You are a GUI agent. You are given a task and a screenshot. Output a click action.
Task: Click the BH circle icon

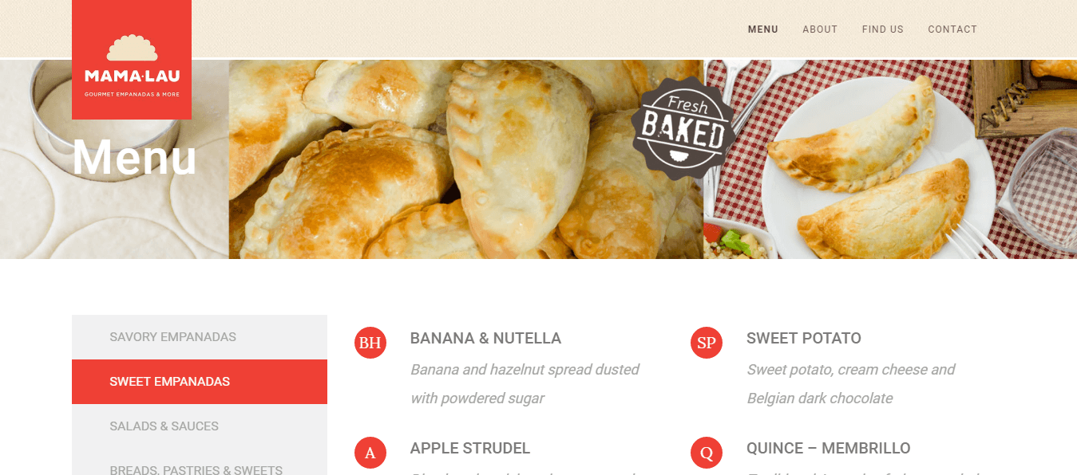click(x=370, y=343)
